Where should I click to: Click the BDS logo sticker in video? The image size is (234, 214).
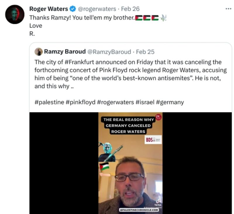pyautogui.click(x=153, y=140)
